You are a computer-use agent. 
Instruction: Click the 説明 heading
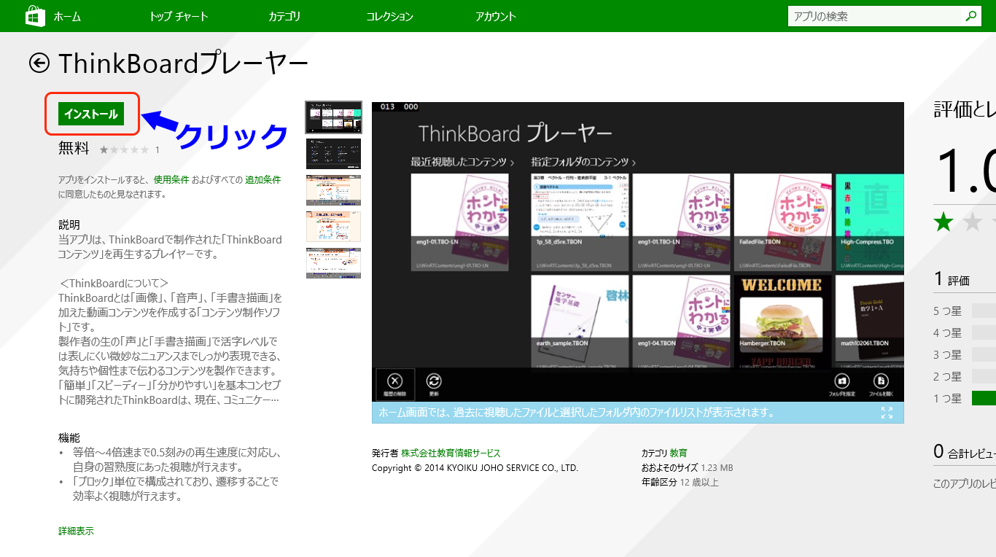pos(69,225)
